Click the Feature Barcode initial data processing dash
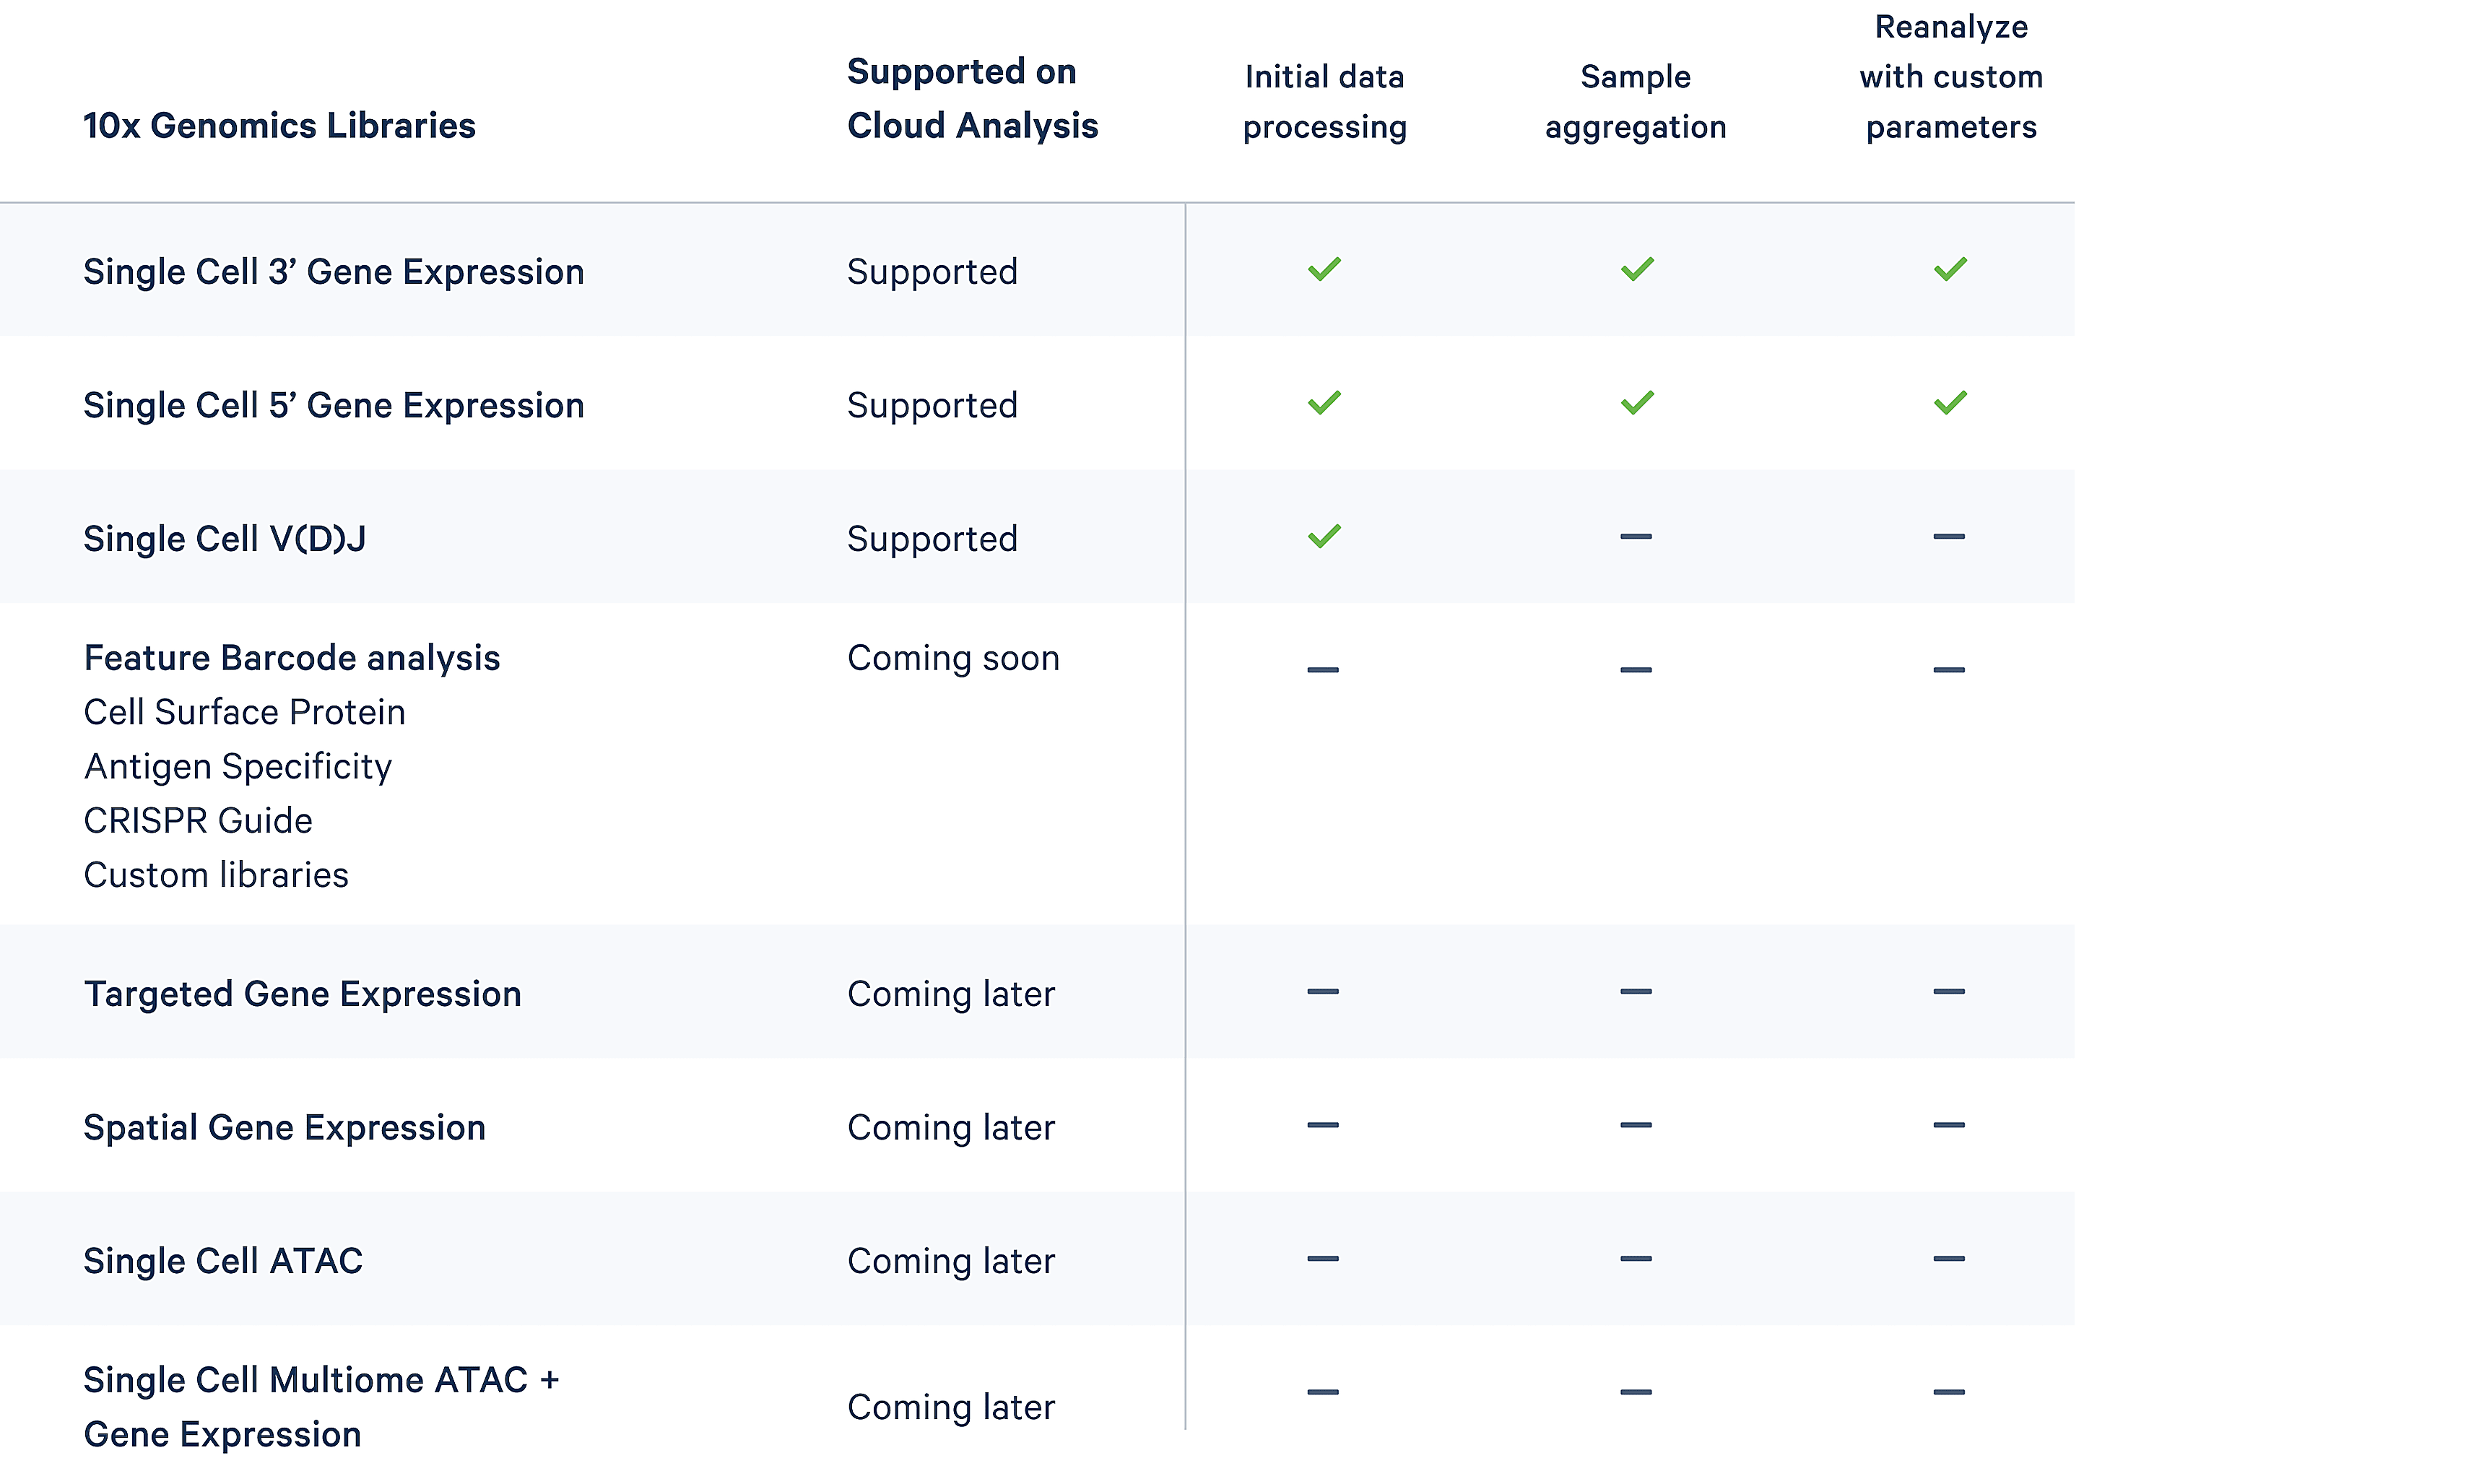This screenshot has width=2492, height=1484. pyautogui.click(x=1323, y=670)
